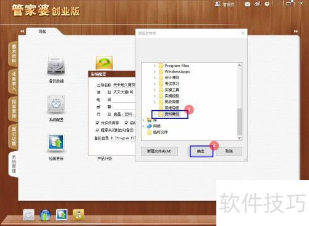
Task: Click the 管理员 user icon in title bar
Action: pyautogui.click(x=218, y=4)
